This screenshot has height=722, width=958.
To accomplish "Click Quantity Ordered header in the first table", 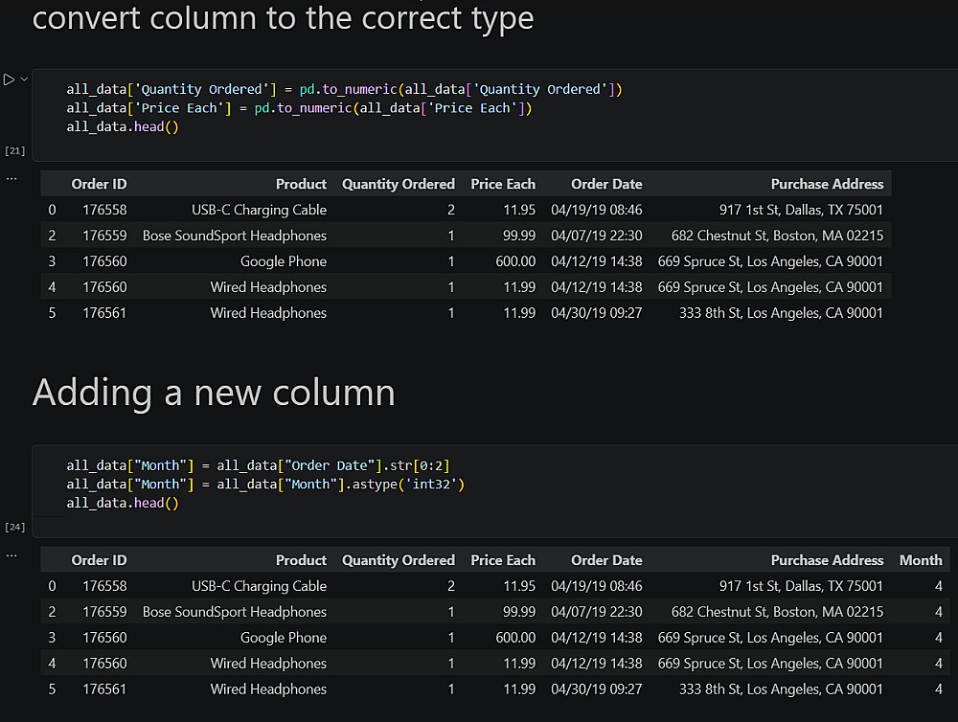I will [399, 184].
